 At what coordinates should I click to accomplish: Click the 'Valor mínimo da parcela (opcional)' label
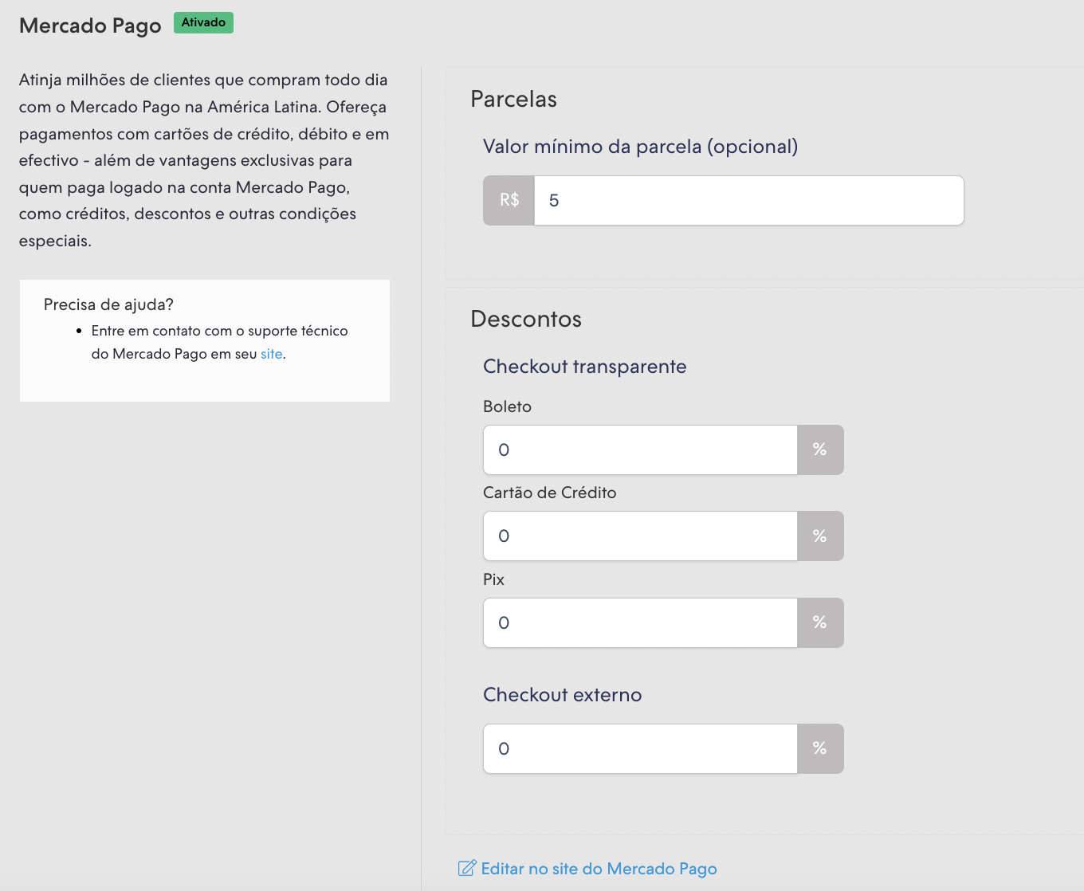pos(640,147)
